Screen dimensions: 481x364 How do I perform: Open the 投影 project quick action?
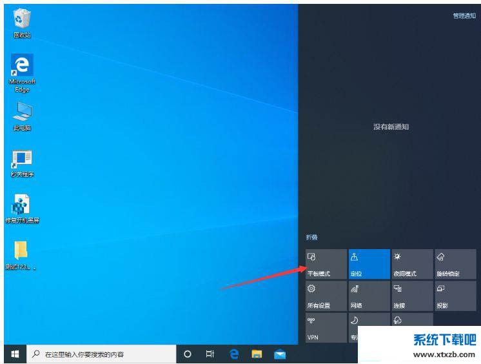pyautogui.click(x=455, y=296)
